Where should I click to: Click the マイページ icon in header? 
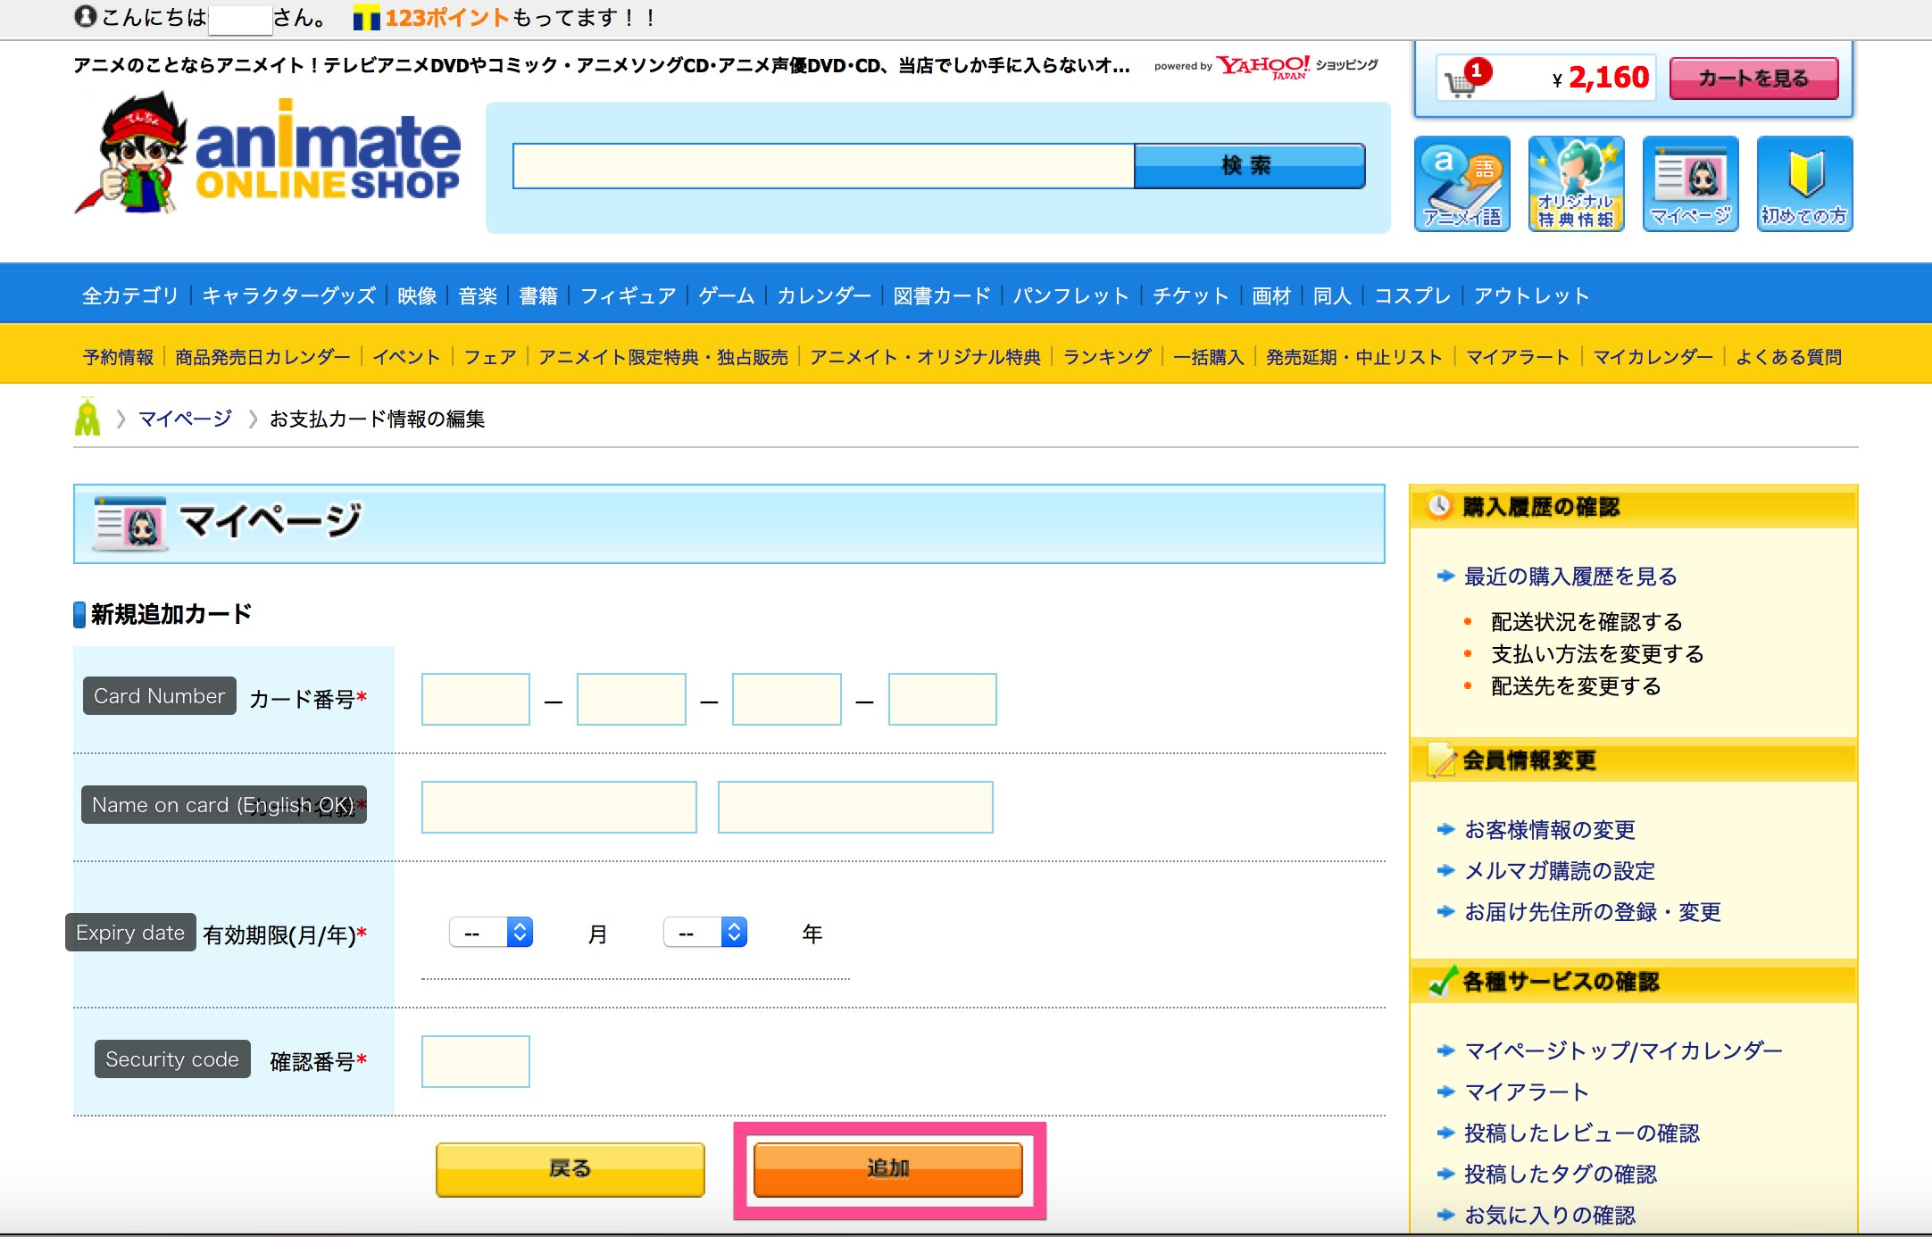(1690, 184)
